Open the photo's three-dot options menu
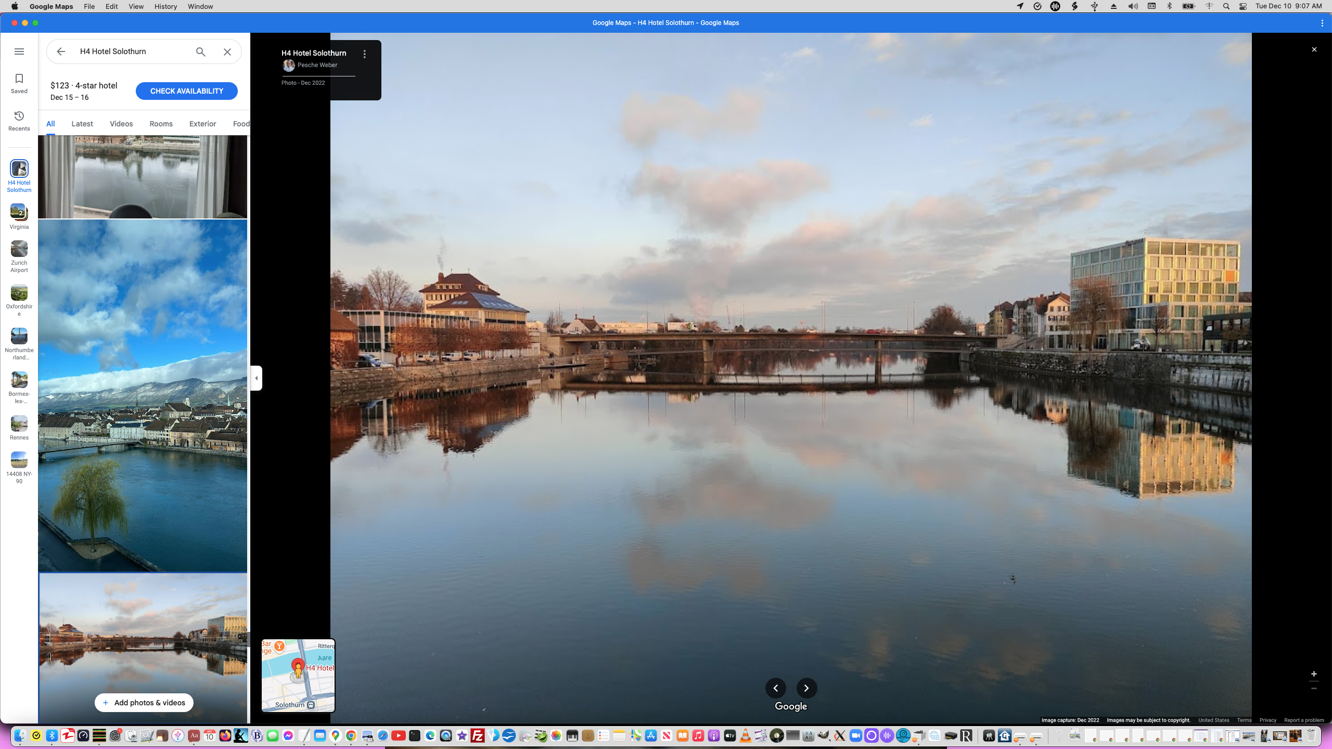 (x=365, y=54)
